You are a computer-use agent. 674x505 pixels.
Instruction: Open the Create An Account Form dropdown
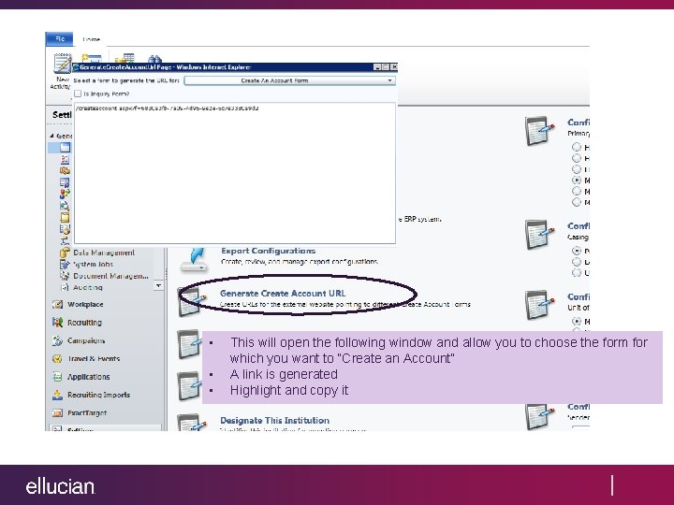pos(289,80)
